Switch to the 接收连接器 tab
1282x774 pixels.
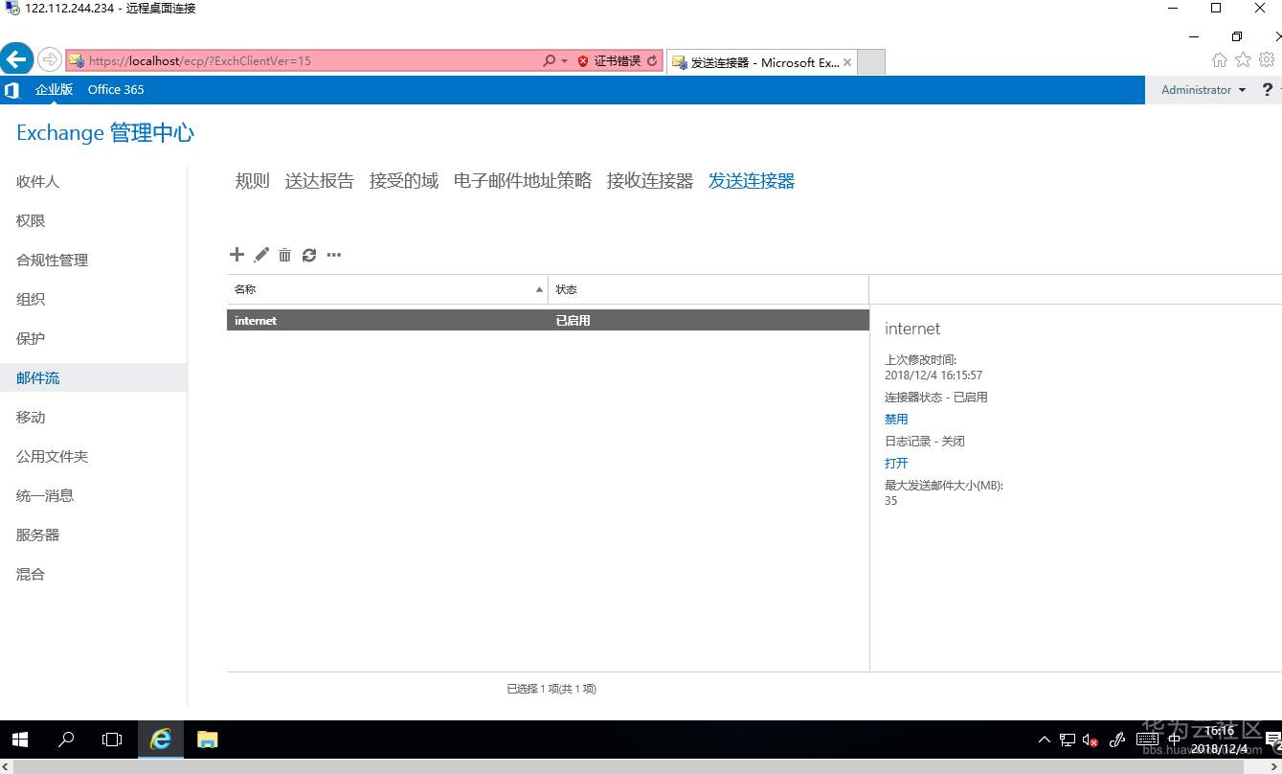[x=649, y=179]
